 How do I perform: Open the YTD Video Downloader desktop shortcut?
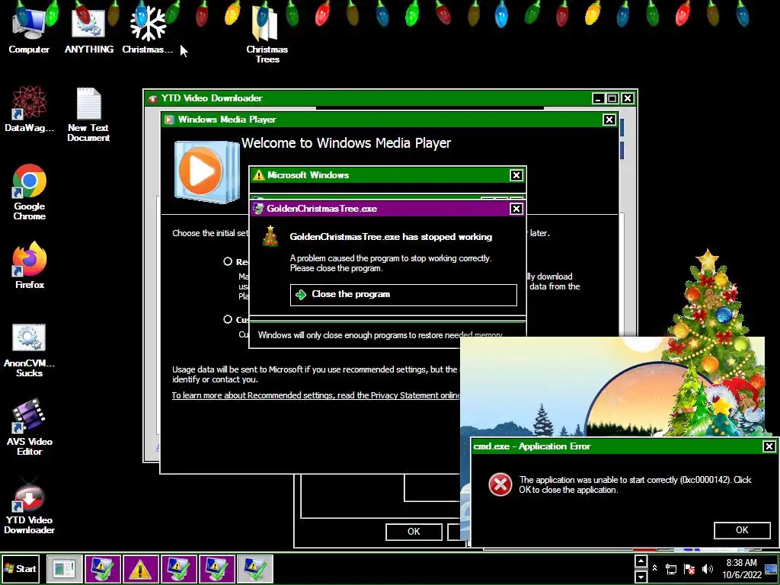click(x=30, y=506)
